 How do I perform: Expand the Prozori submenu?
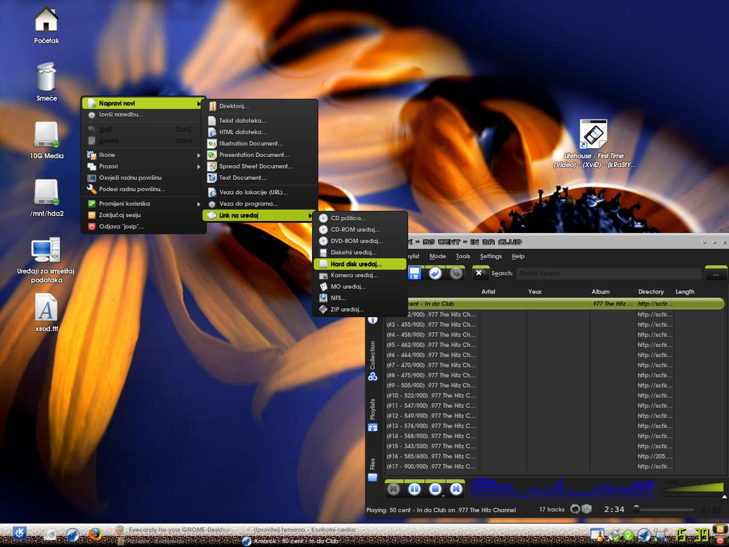click(143, 166)
